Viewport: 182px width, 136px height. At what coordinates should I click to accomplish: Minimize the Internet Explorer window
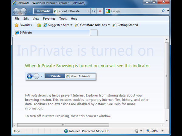[x=147, y=2]
